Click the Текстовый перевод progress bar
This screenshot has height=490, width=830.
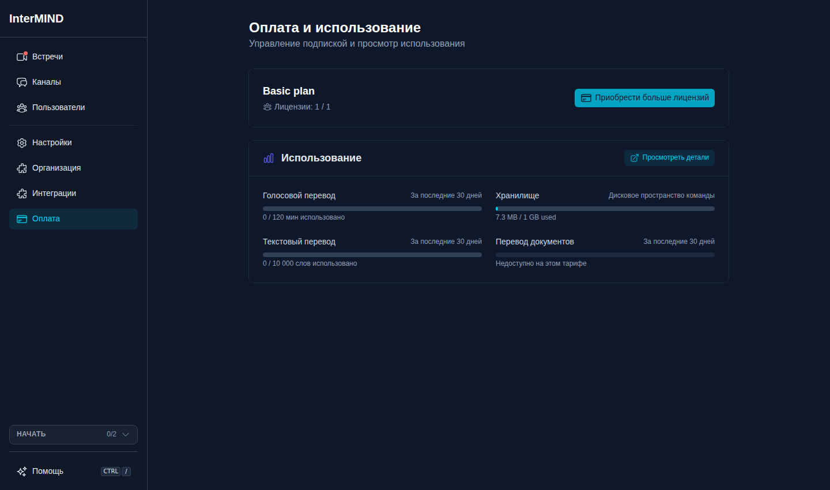372,255
